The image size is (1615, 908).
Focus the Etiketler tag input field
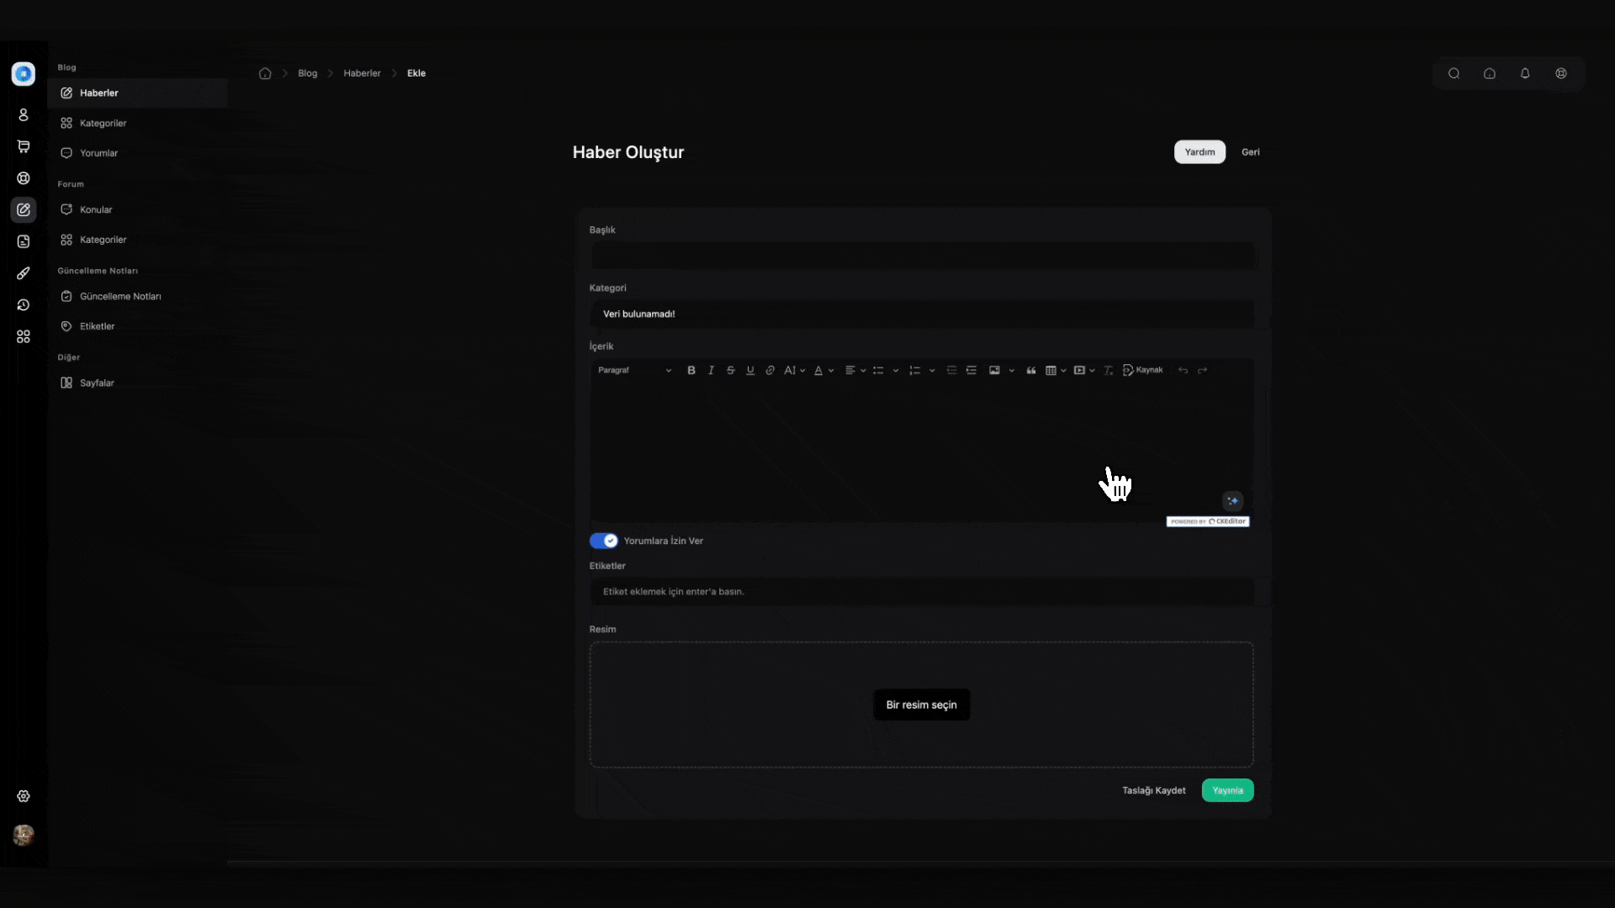[922, 592]
